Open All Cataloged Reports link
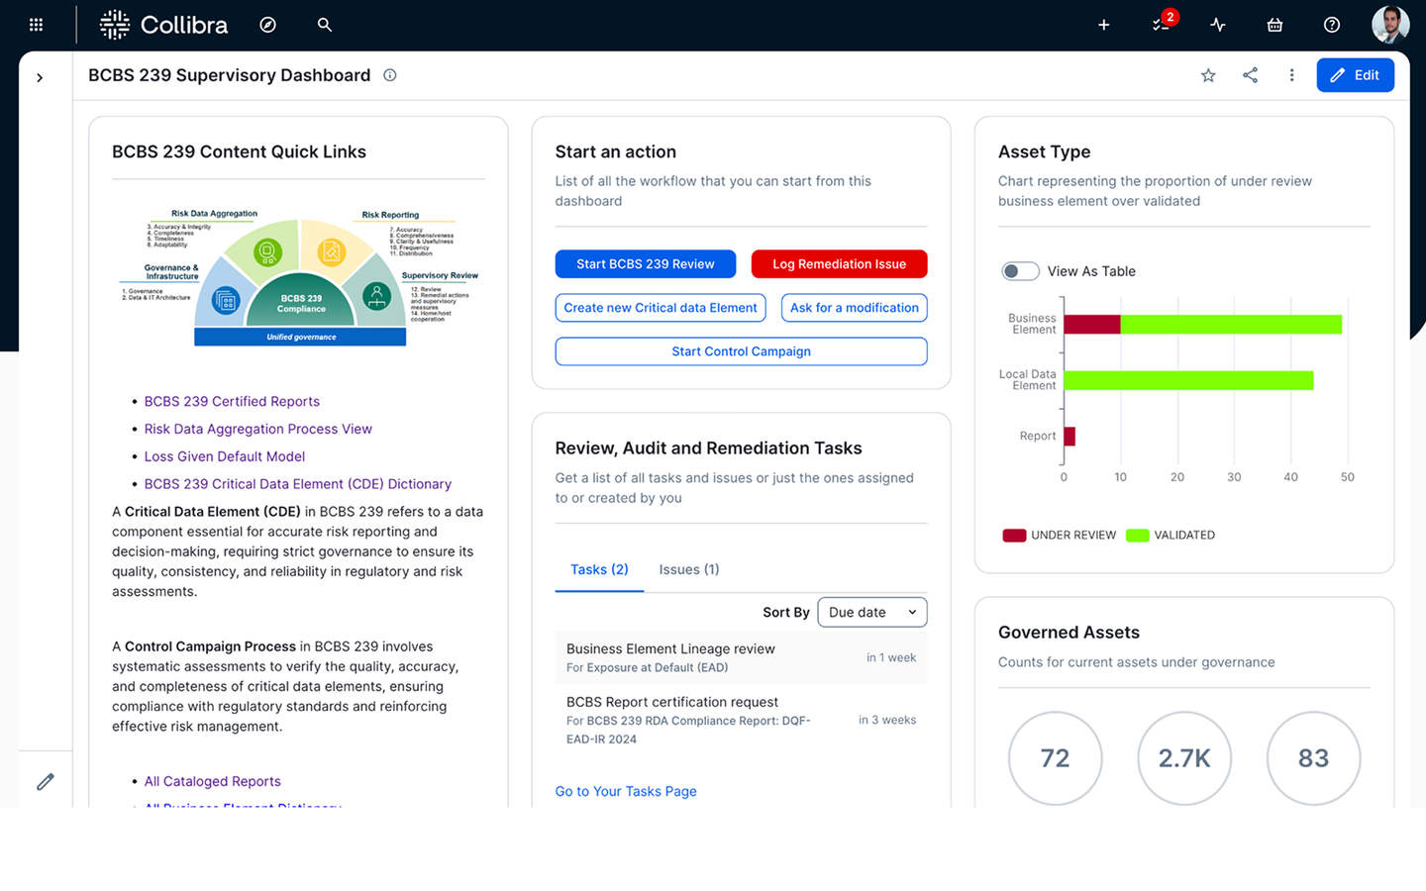Image resolution: width=1426 pixels, height=891 pixels. 213,781
